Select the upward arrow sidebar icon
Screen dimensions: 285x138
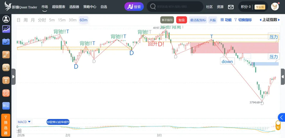pyautogui.click(x=6, y=80)
